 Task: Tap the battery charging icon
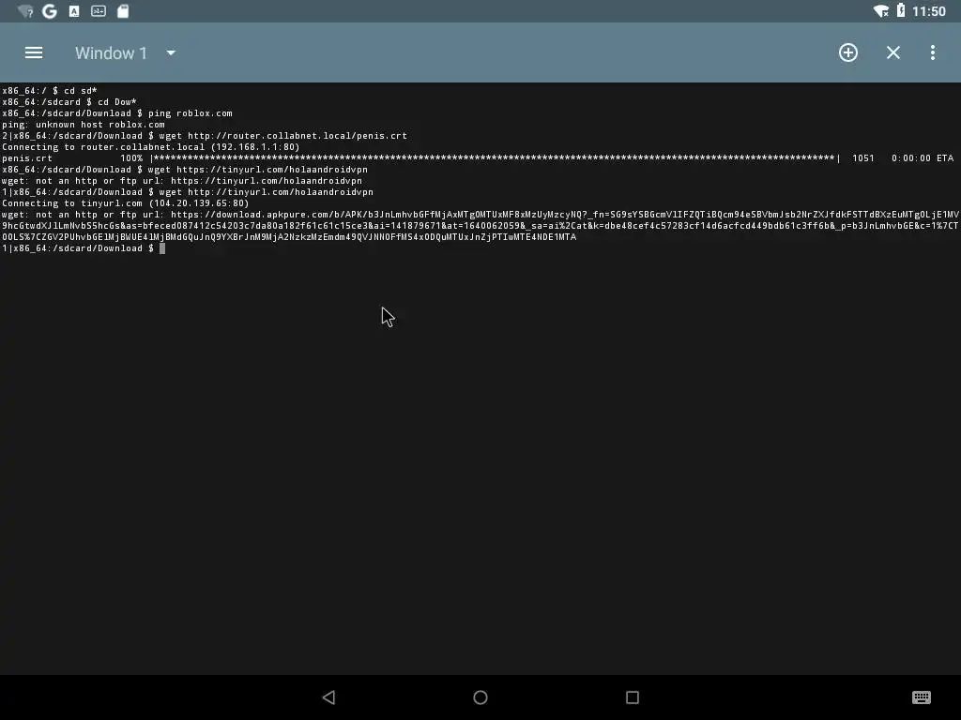tap(901, 10)
